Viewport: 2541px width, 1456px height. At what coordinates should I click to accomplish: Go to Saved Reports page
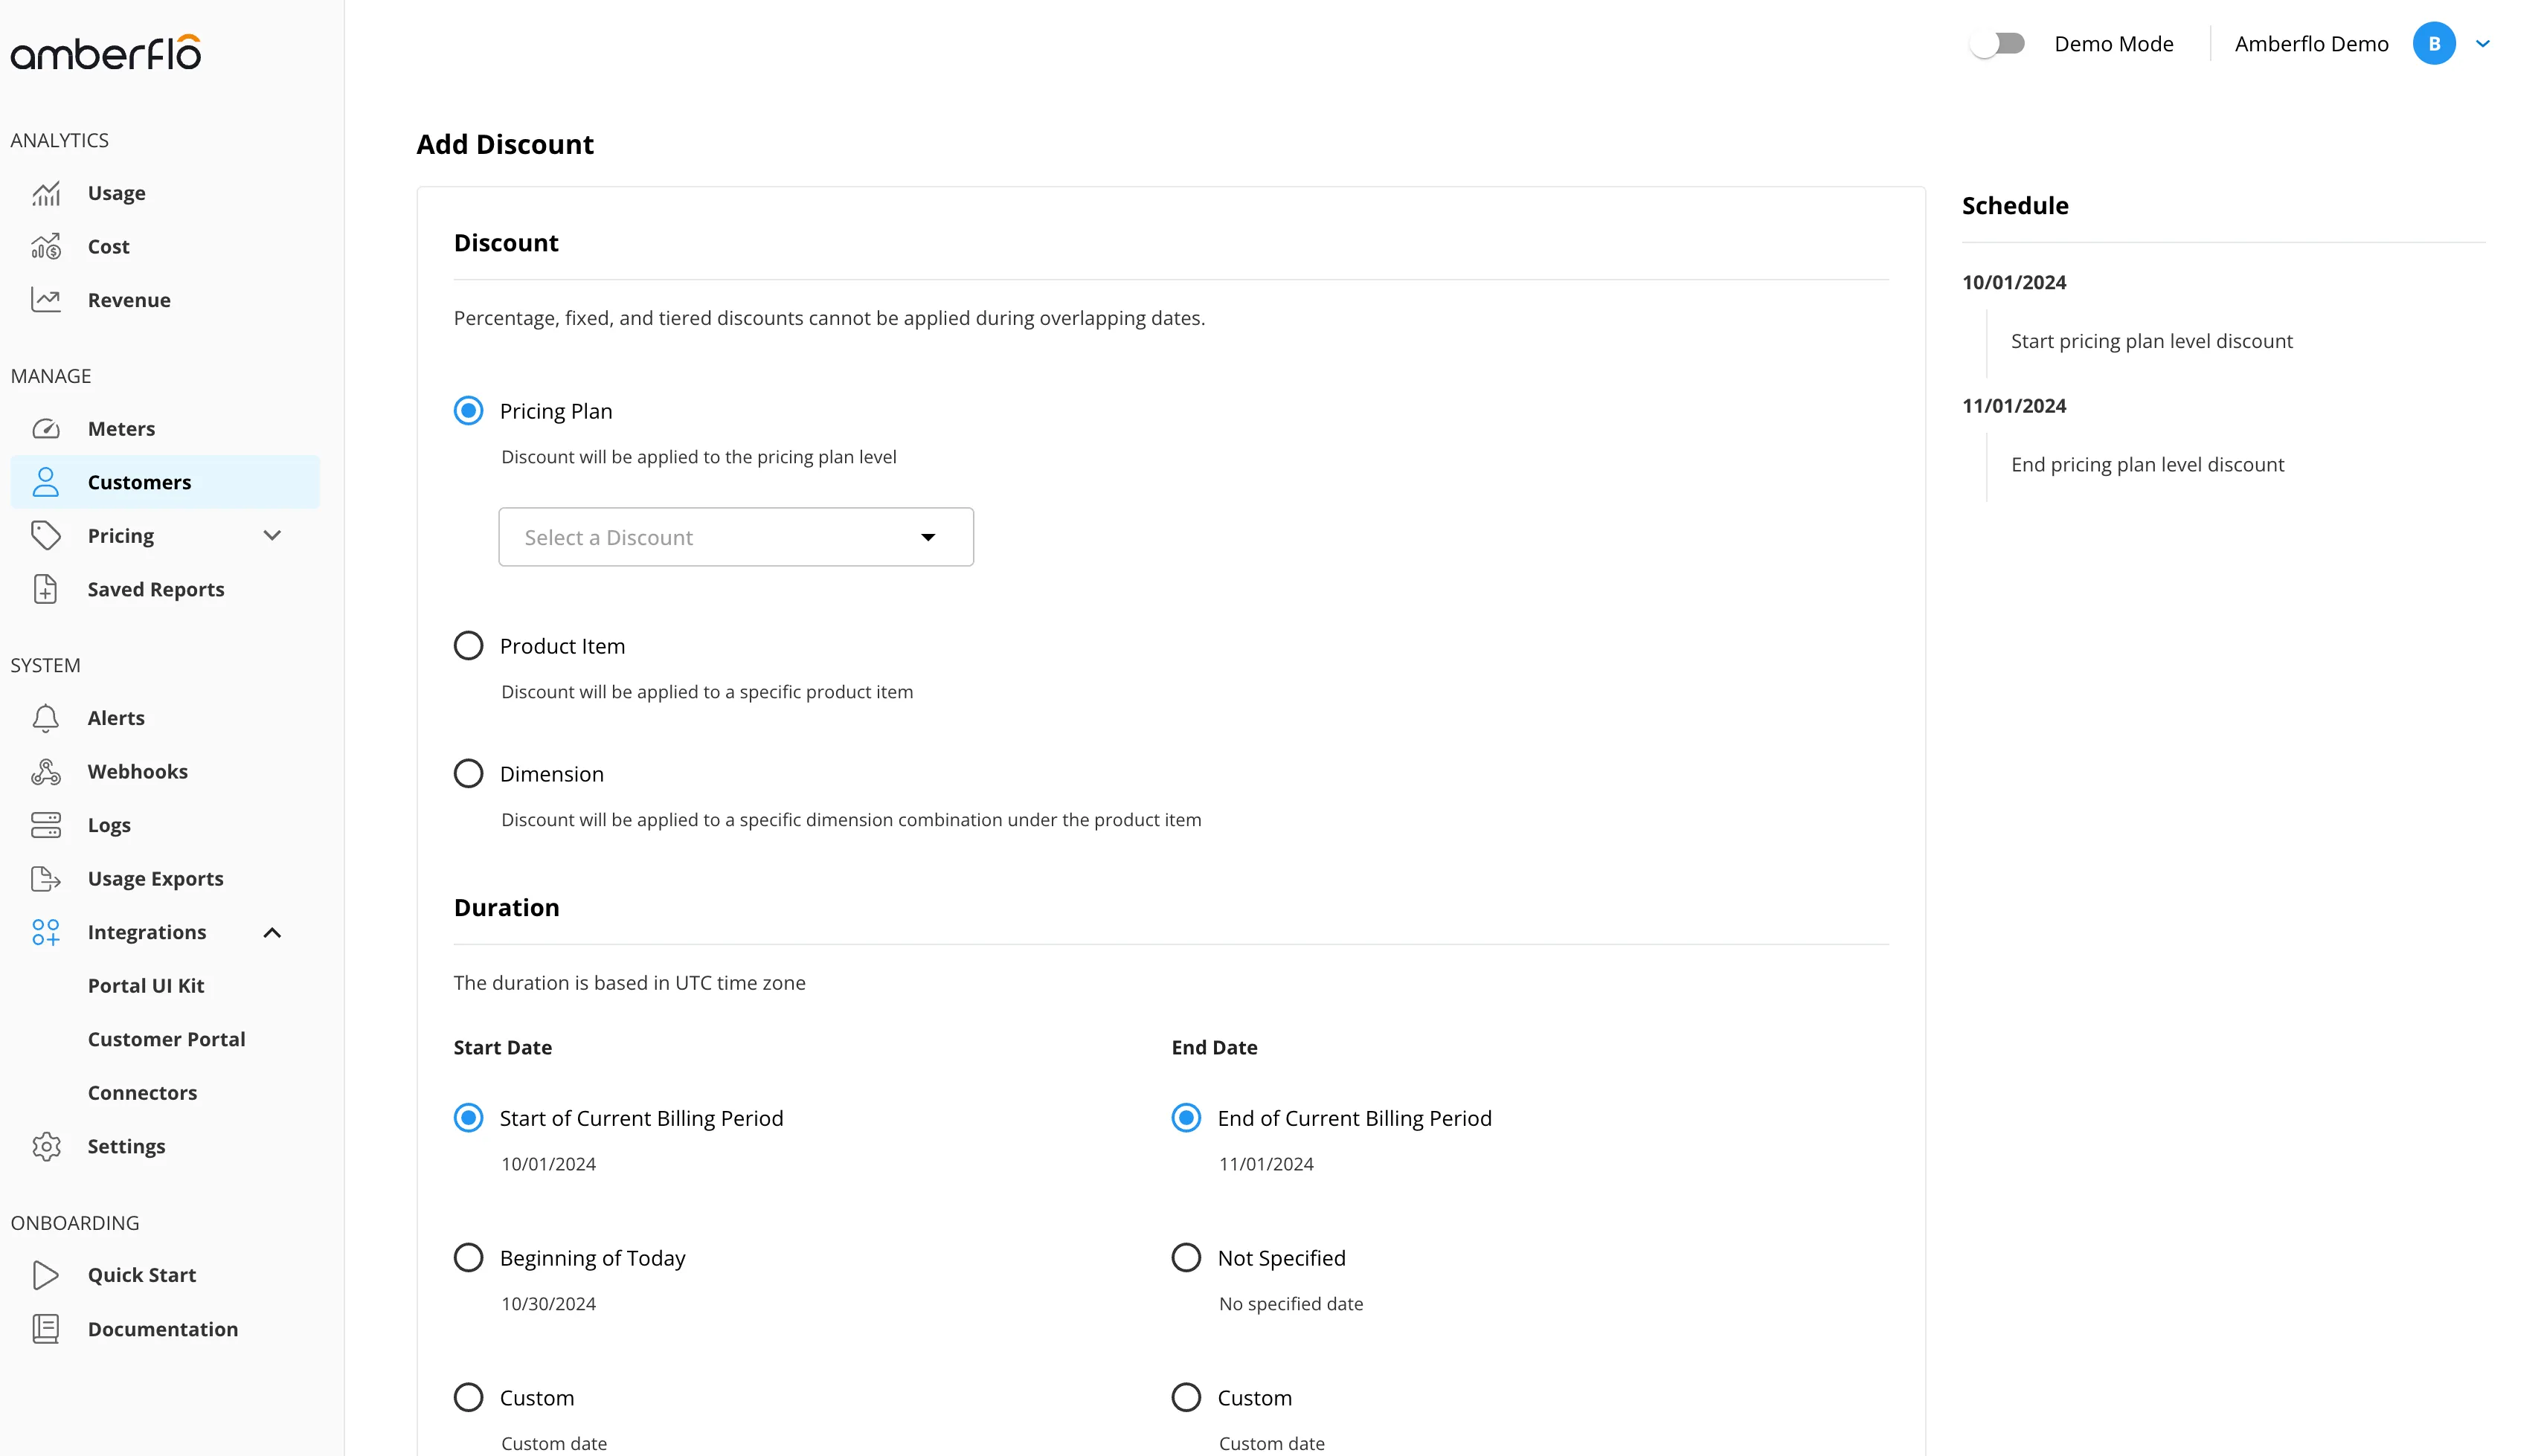156,590
